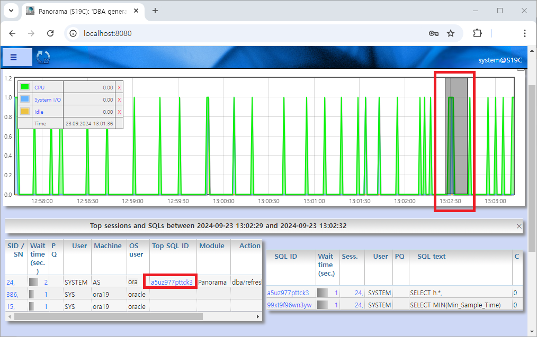Screen dimensions: 537x337
Task: Remove System I/O series with red X
Action: 119,99
